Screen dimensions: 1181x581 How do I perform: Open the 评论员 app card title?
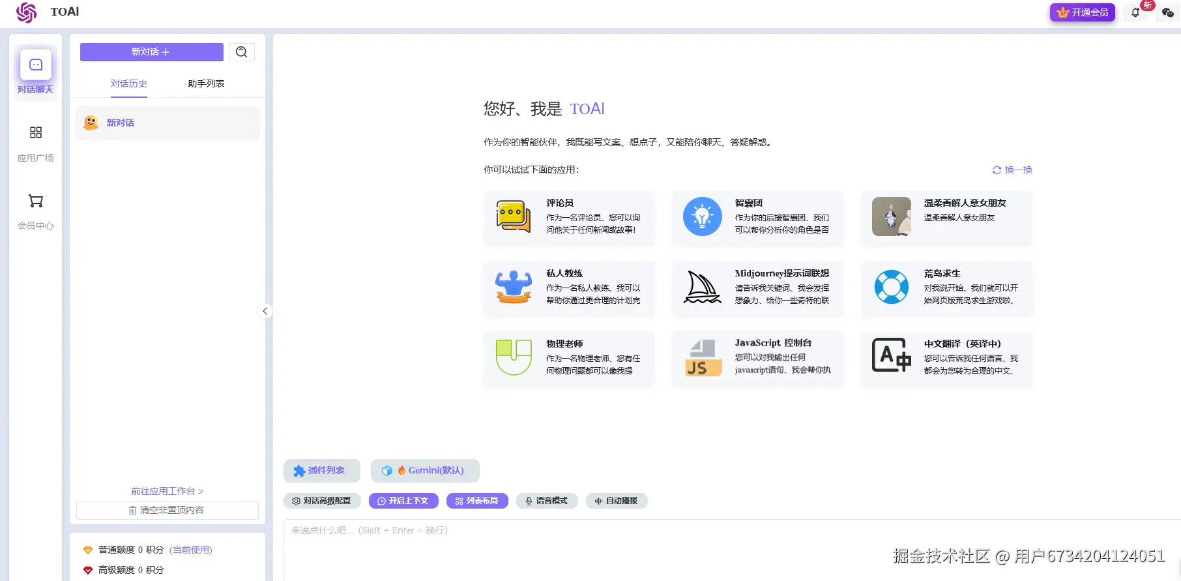coord(560,203)
